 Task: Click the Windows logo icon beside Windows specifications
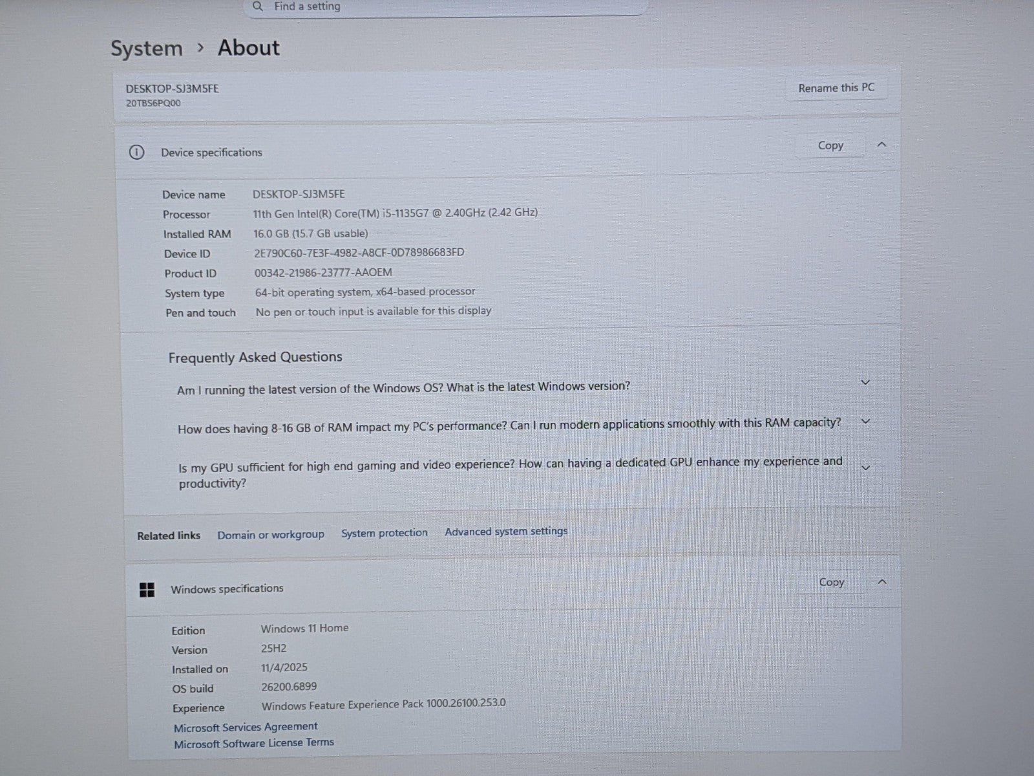(147, 590)
